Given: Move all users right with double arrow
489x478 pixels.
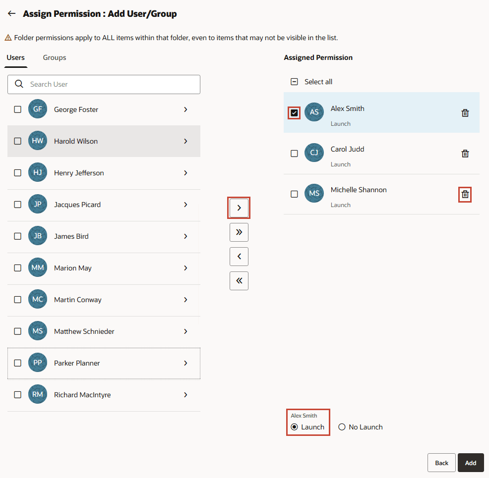Looking at the screenshot, I should [x=239, y=232].
